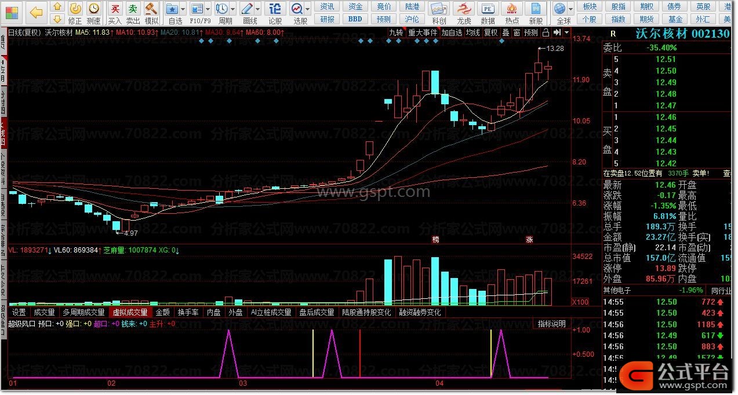Open the 资金 capital flow button
Screen dimensions: 738x395
click(355, 6)
